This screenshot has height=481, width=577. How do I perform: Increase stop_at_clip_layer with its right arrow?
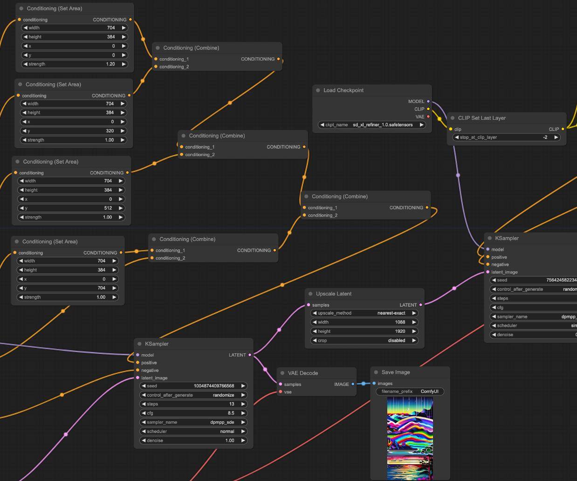[556, 137]
